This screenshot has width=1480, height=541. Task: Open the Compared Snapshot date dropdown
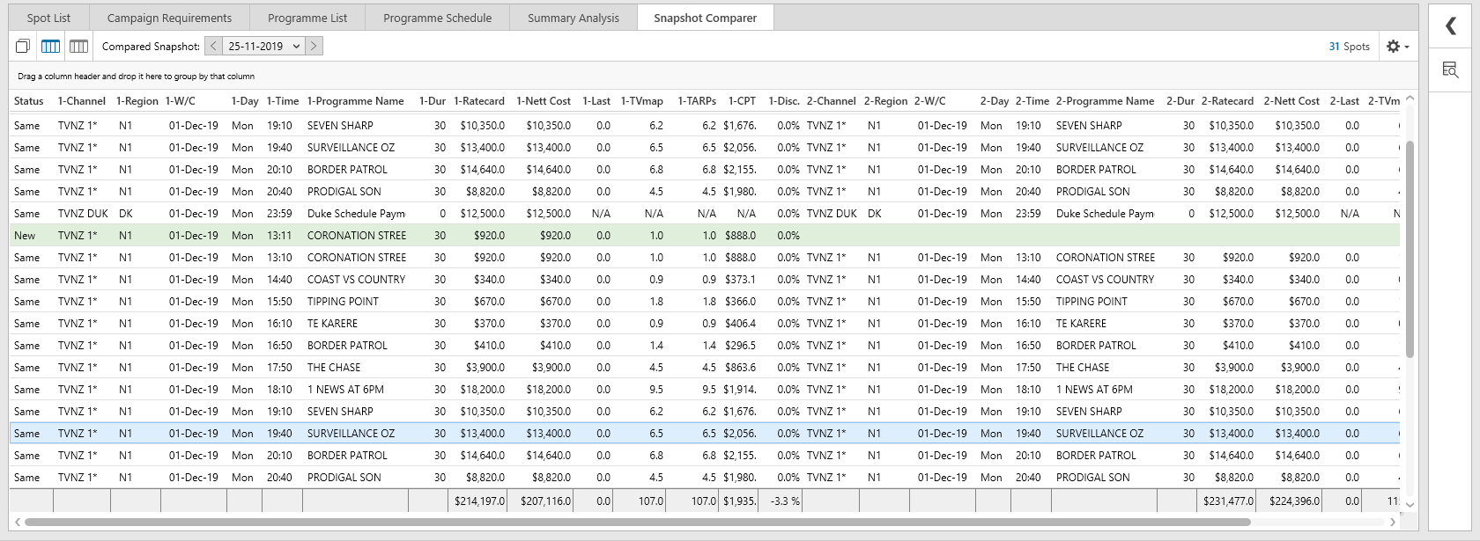pyautogui.click(x=264, y=46)
